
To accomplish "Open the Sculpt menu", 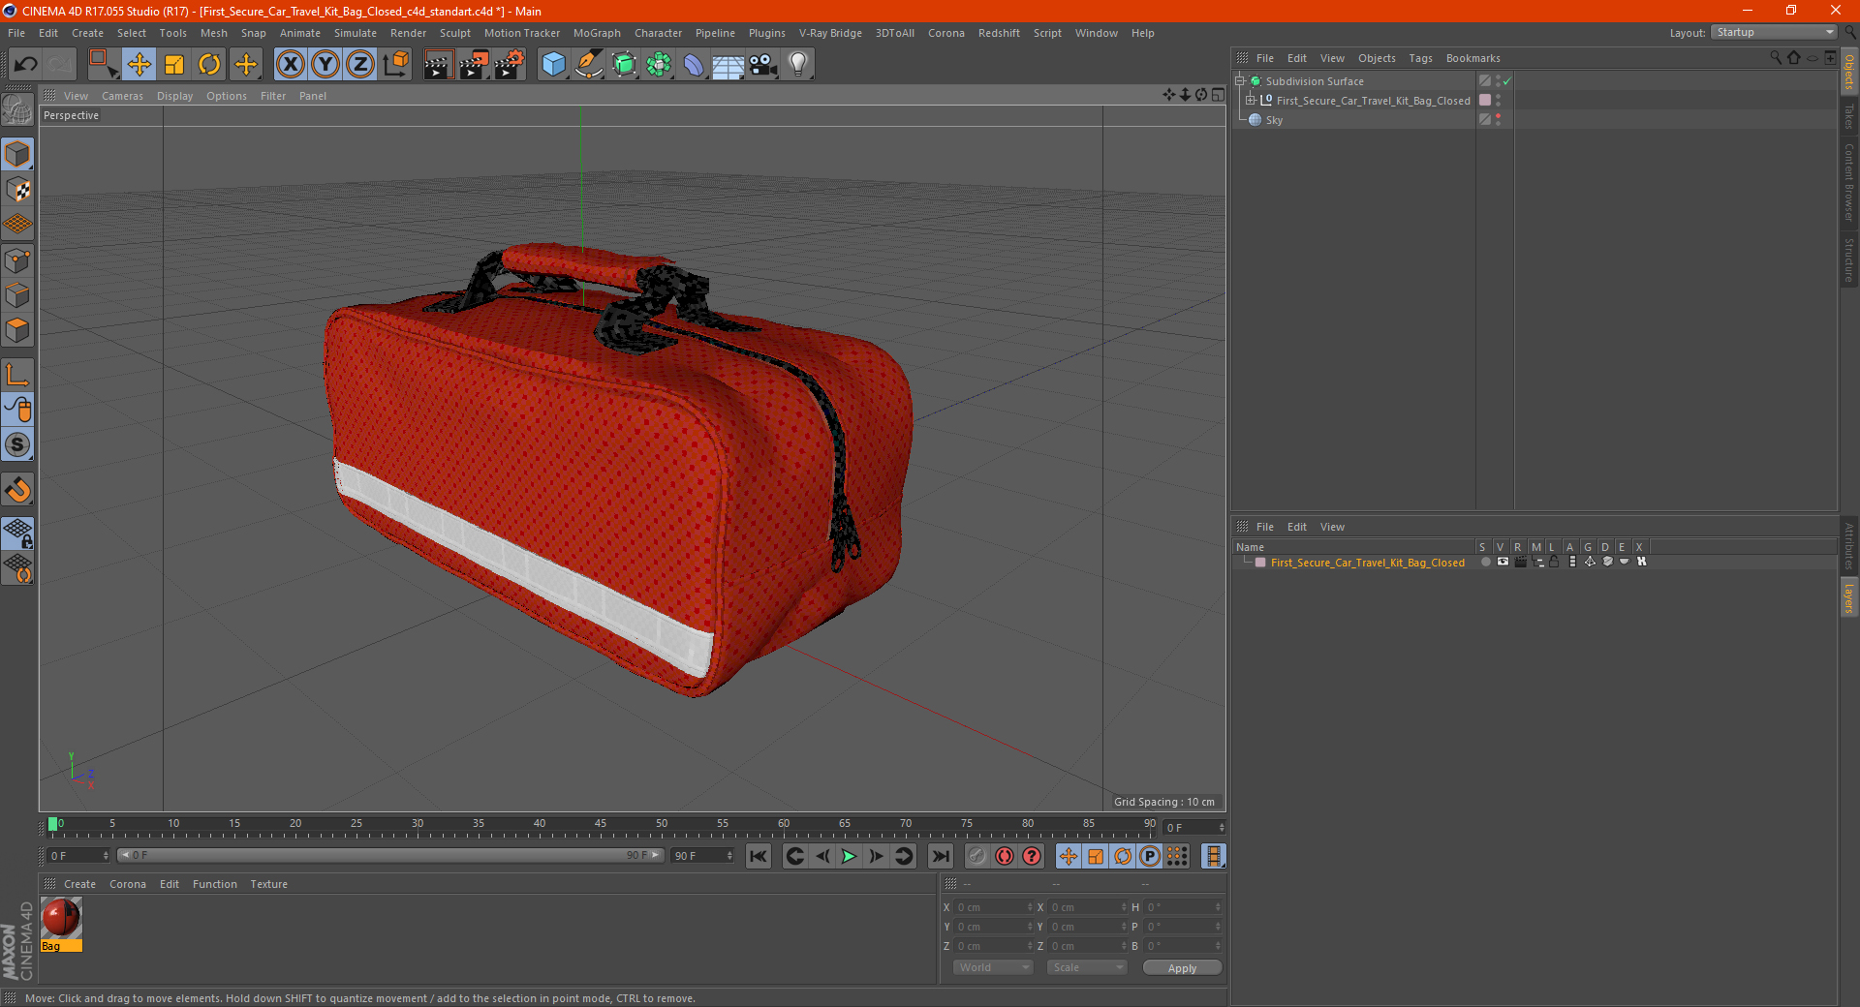I will pos(454,33).
